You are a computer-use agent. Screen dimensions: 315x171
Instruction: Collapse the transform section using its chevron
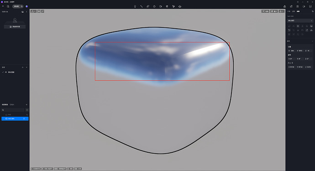click(312, 41)
